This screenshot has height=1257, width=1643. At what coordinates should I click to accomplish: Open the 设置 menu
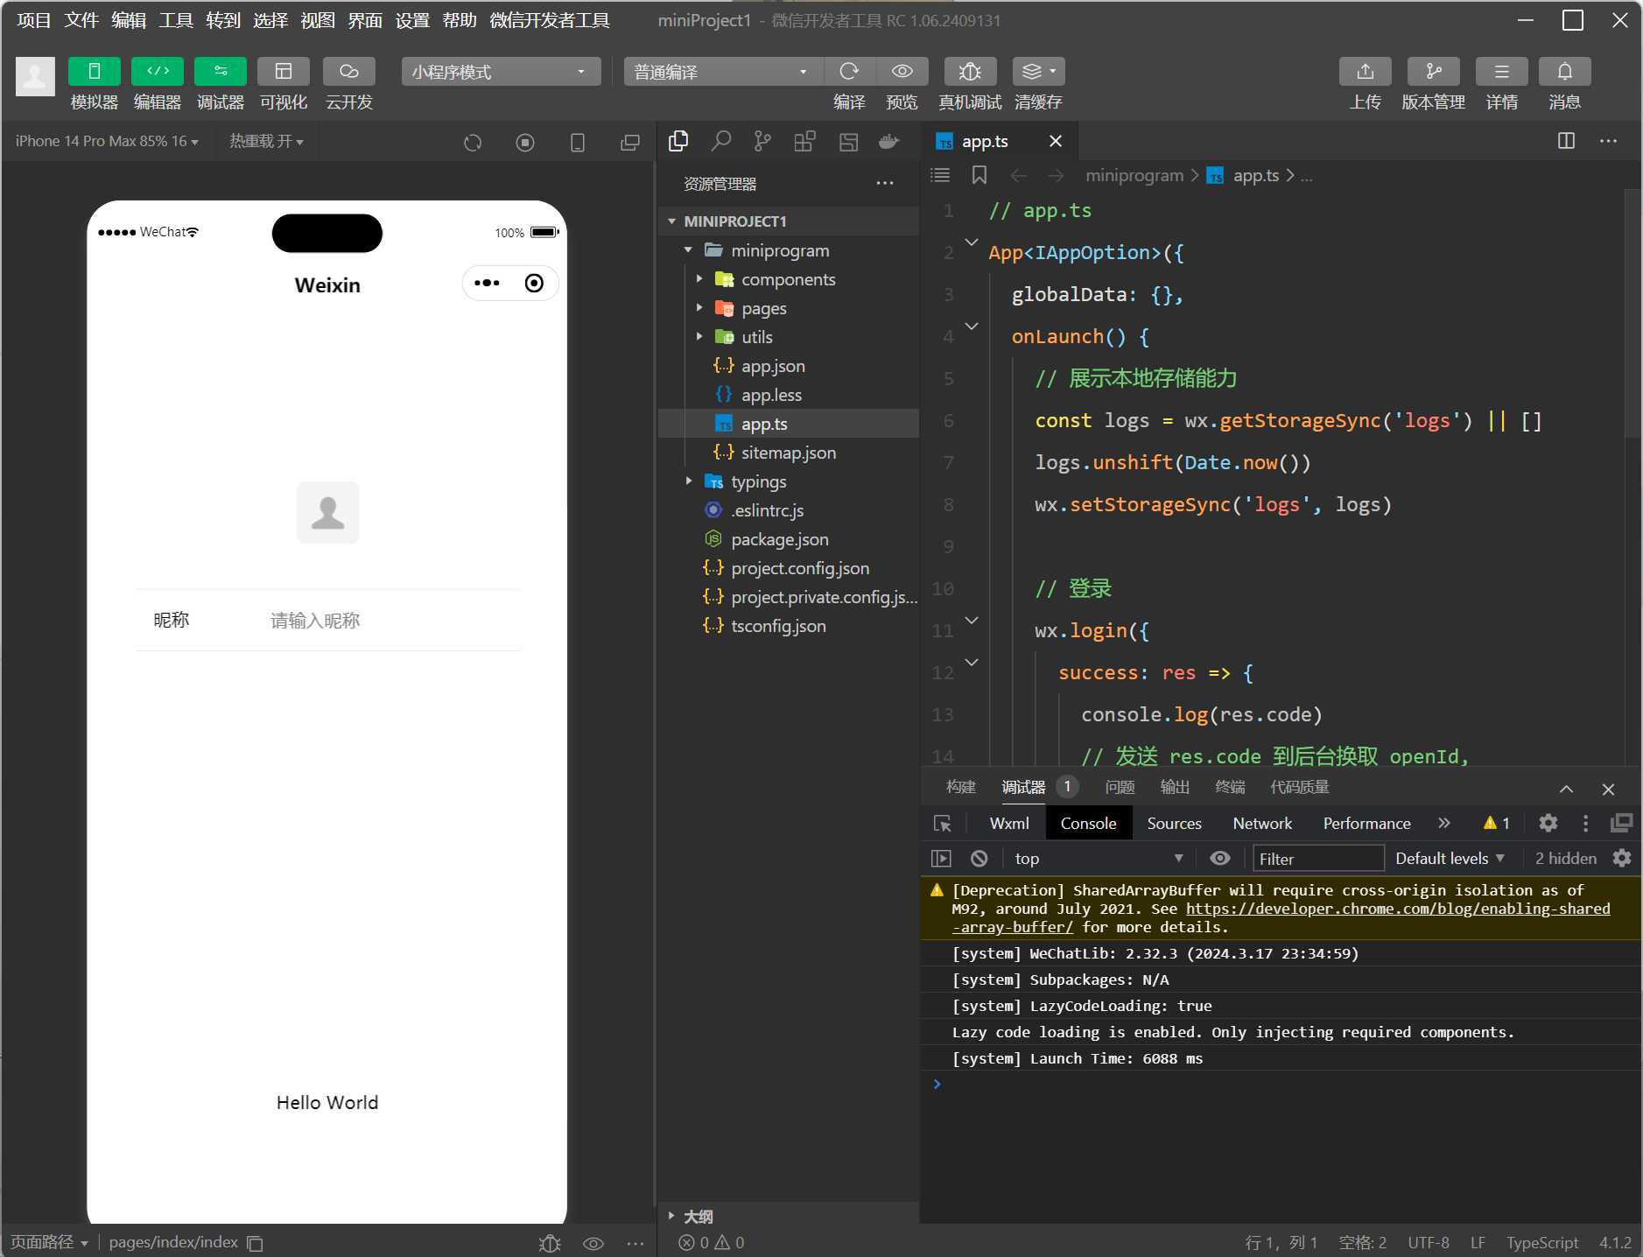coord(412,20)
